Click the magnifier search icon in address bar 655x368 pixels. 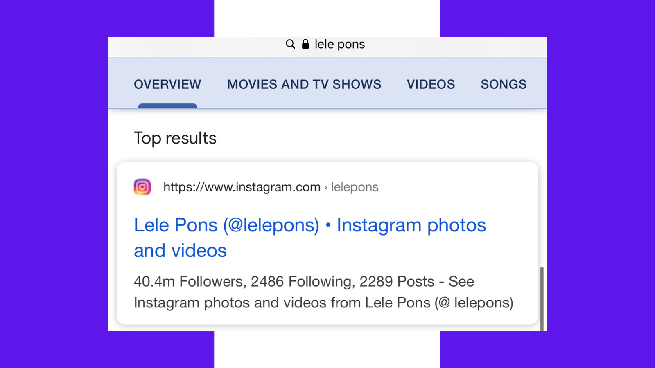[290, 44]
